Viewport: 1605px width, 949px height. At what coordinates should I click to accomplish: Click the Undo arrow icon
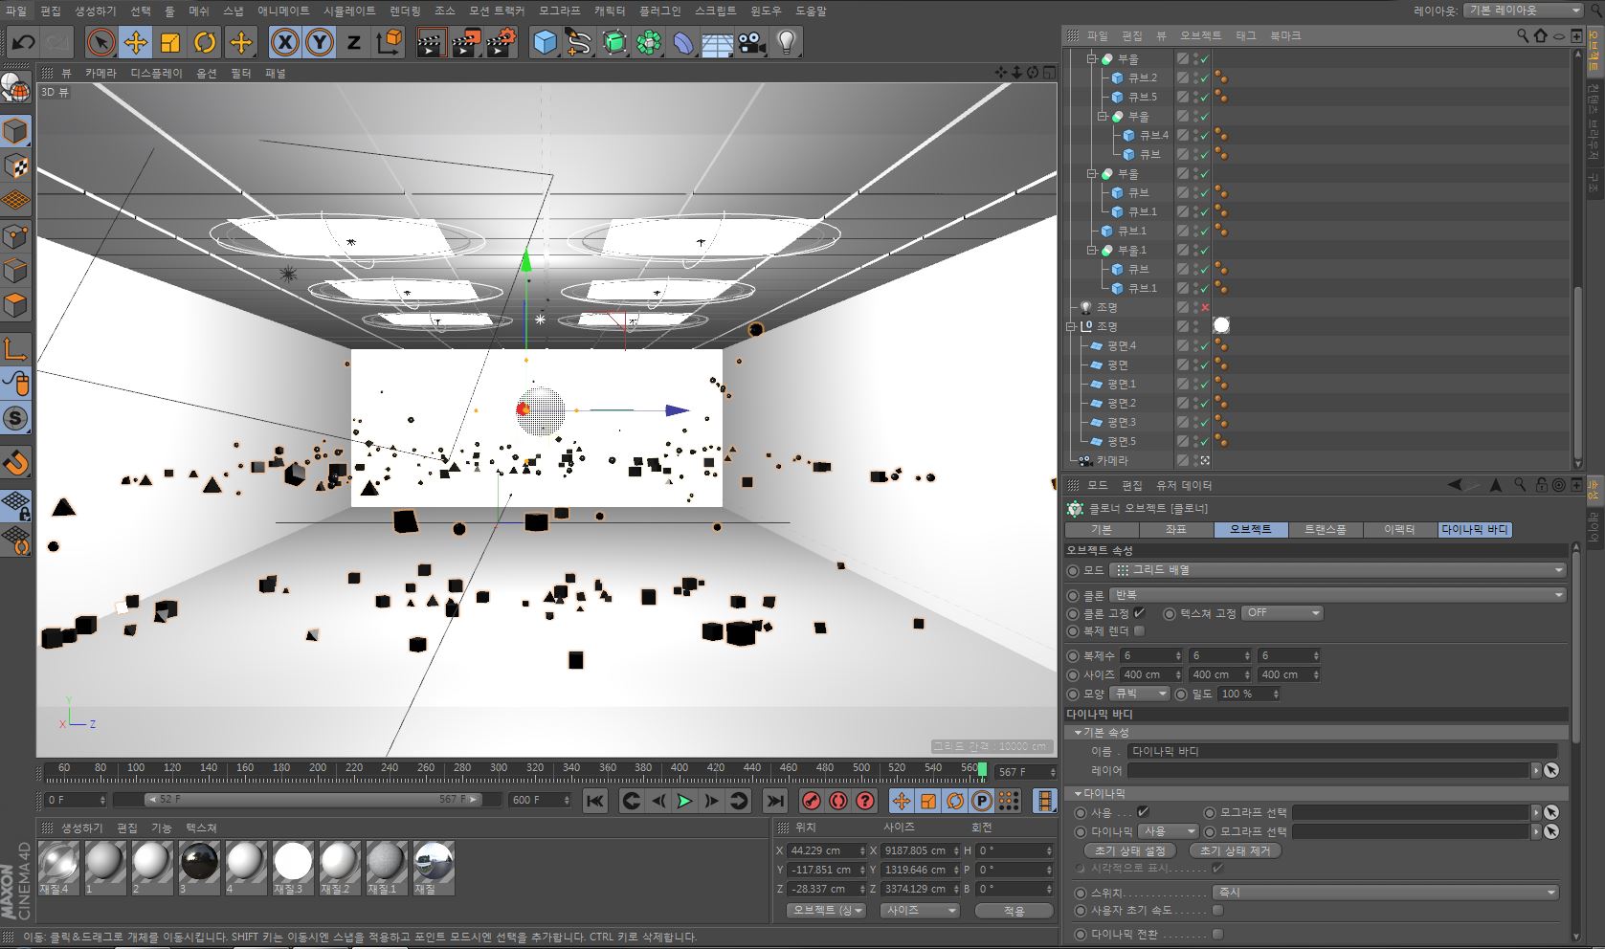click(x=23, y=42)
